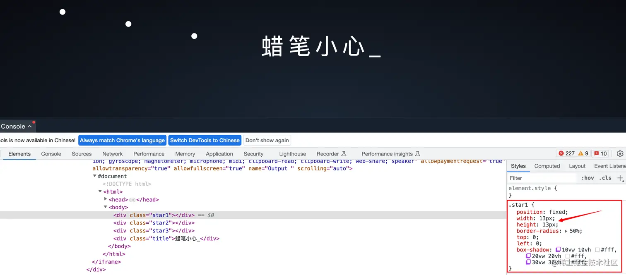The image size is (626, 275).
Task: Expand border-radius shorthand triangle
Action: pos(566,231)
